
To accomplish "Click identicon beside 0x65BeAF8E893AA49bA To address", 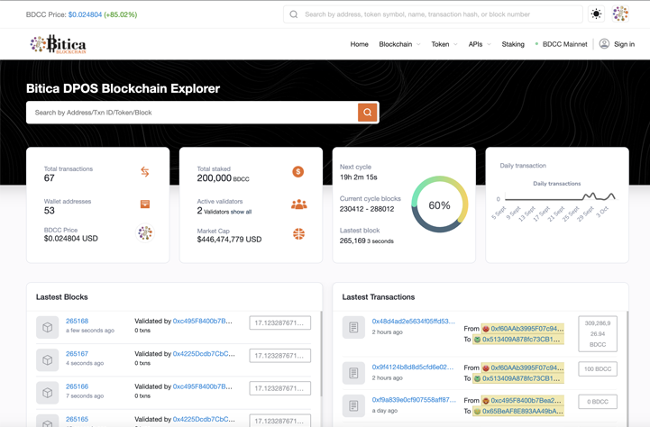I will tap(477, 412).
